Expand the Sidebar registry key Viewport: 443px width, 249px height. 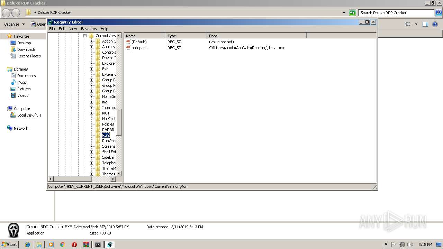click(x=91, y=157)
